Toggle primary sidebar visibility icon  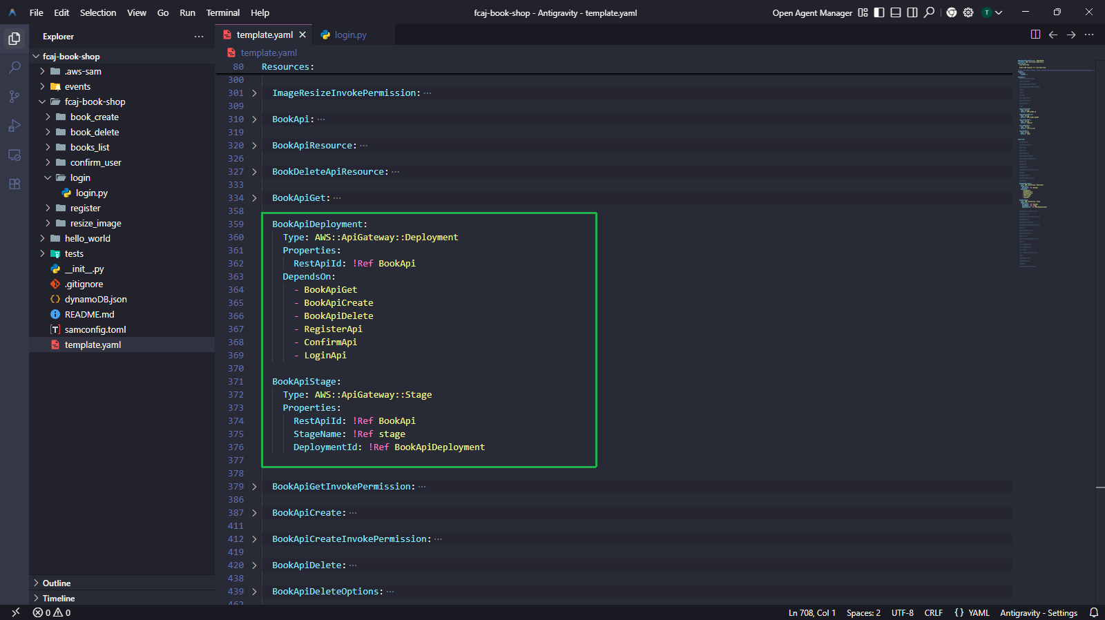[879, 12]
